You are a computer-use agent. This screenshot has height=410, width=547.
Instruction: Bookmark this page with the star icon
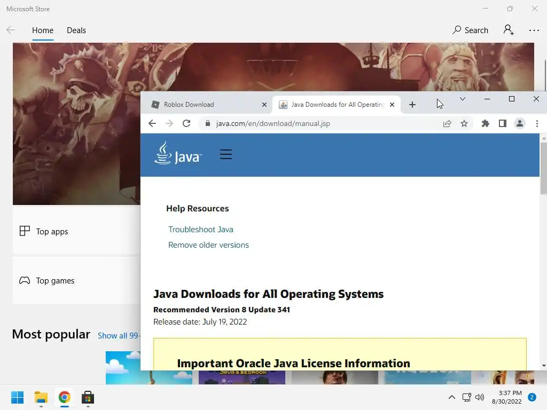point(464,123)
